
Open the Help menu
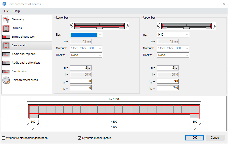point(17,11)
